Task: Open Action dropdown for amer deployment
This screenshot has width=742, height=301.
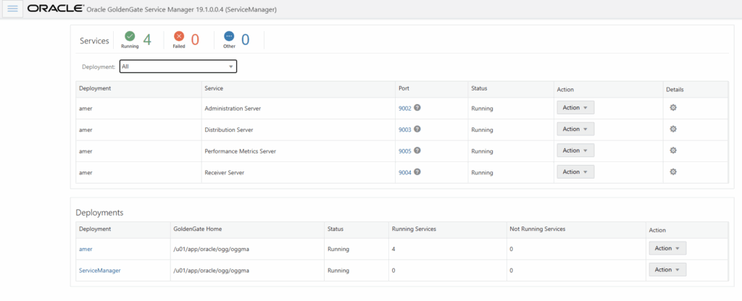Action: 667,248
